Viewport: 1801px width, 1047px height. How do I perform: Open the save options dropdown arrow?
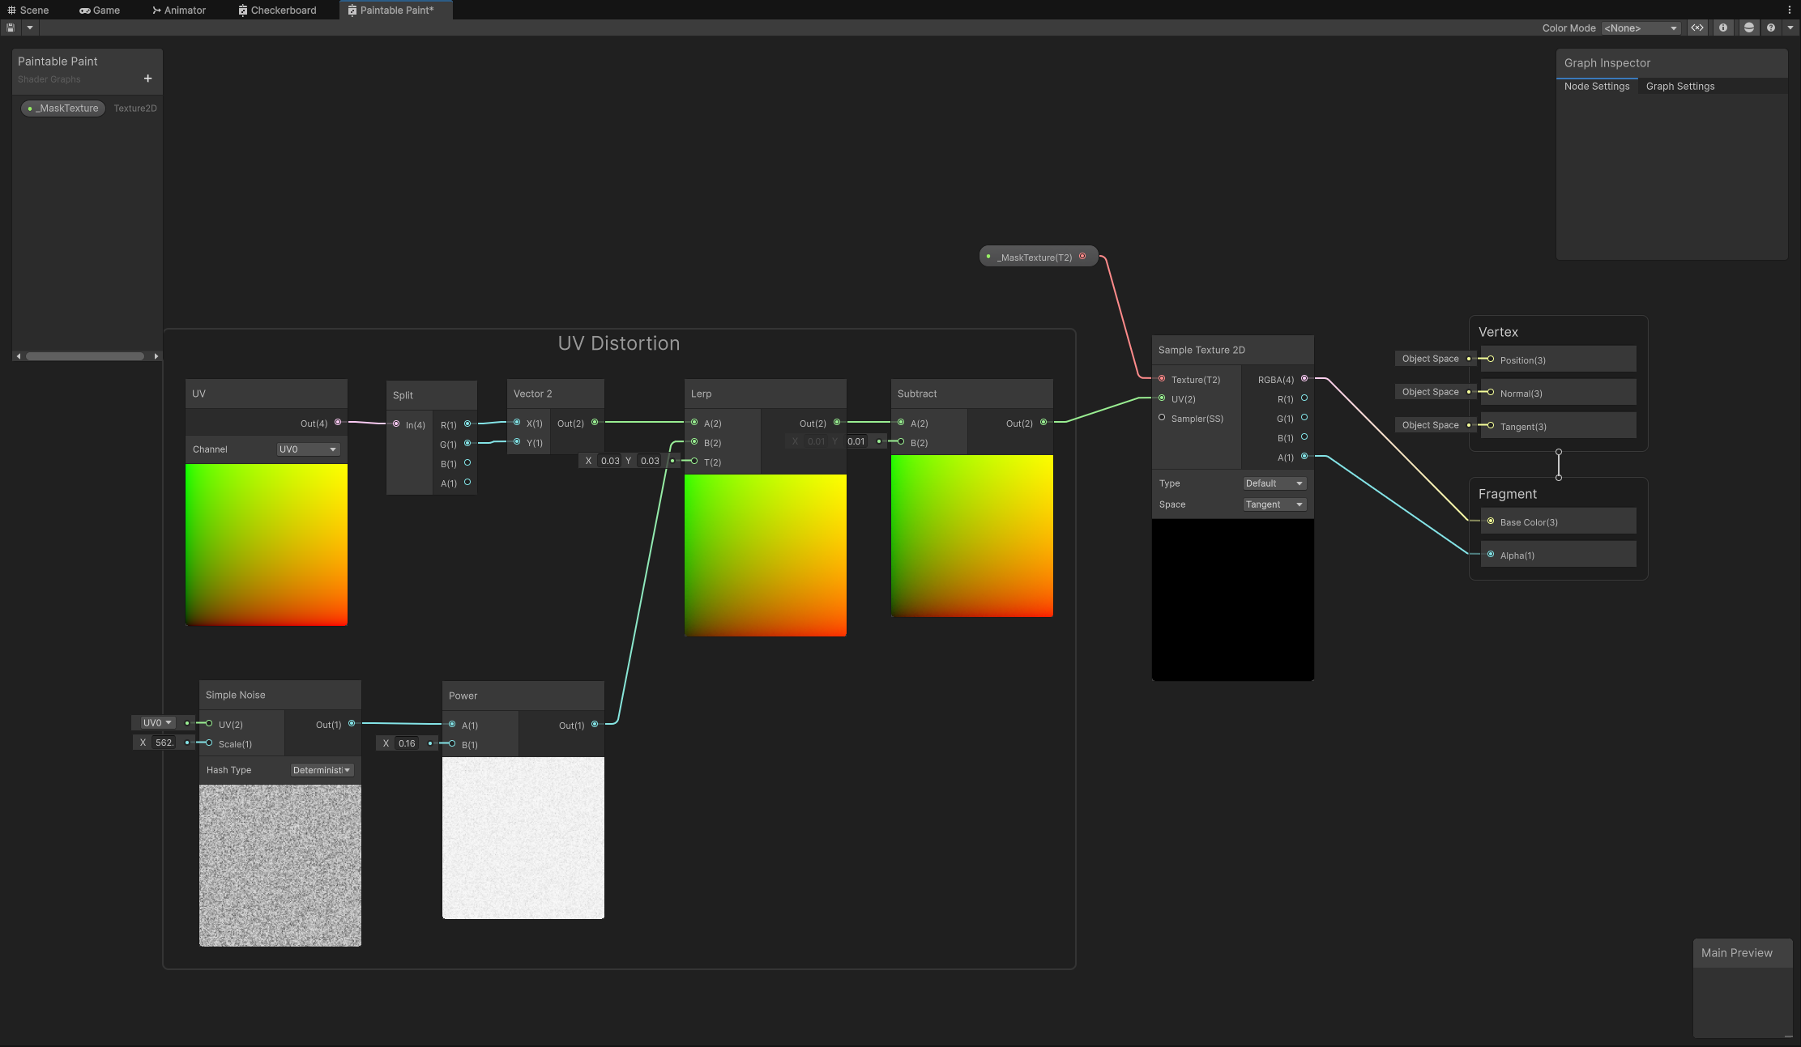point(30,28)
